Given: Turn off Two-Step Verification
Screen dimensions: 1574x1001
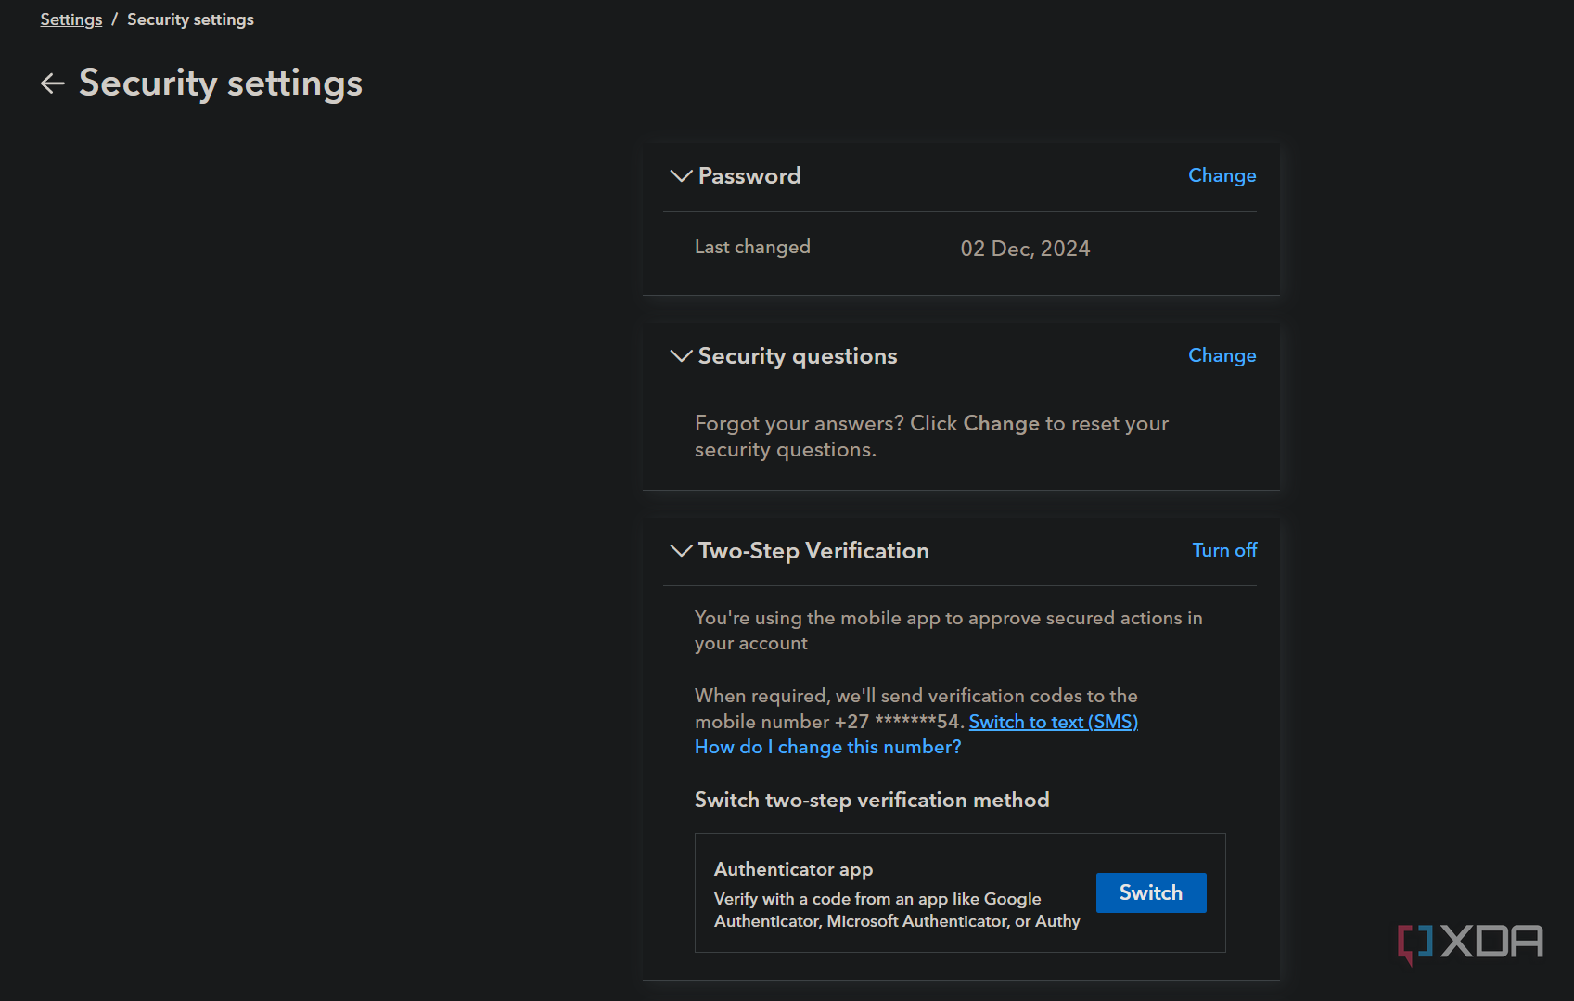Looking at the screenshot, I should [1224, 550].
